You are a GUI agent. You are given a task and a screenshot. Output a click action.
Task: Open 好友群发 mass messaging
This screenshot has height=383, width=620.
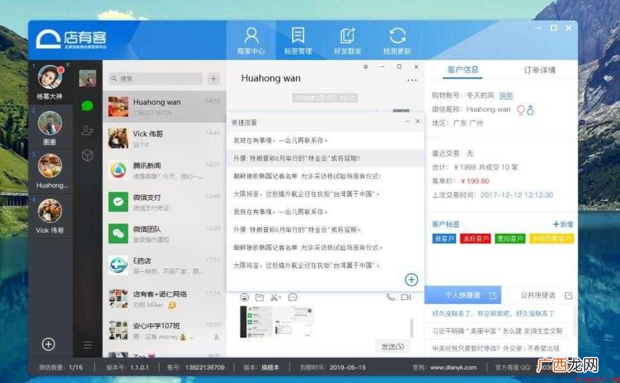tap(348, 40)
